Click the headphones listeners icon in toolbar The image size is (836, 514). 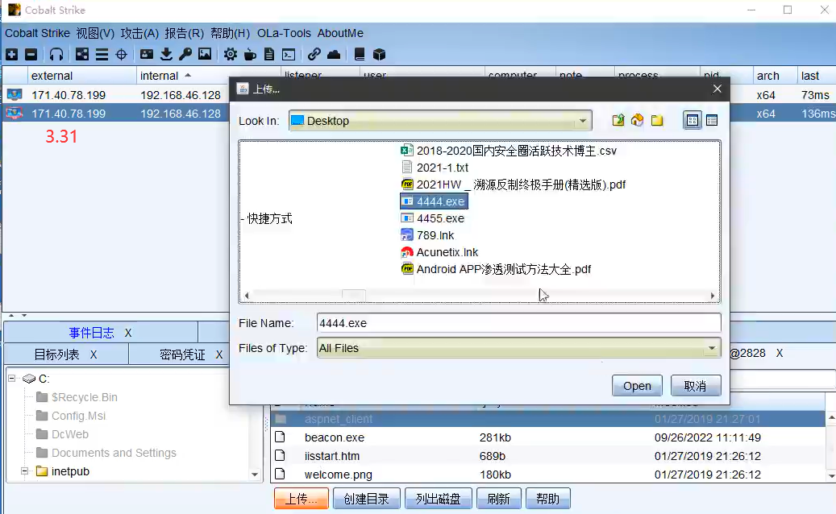click(56, 55)
